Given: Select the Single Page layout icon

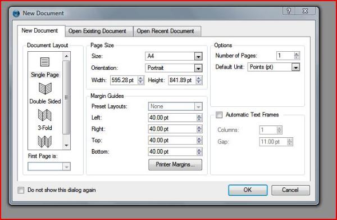Looking at the screenshot, I should pos(45,62).
